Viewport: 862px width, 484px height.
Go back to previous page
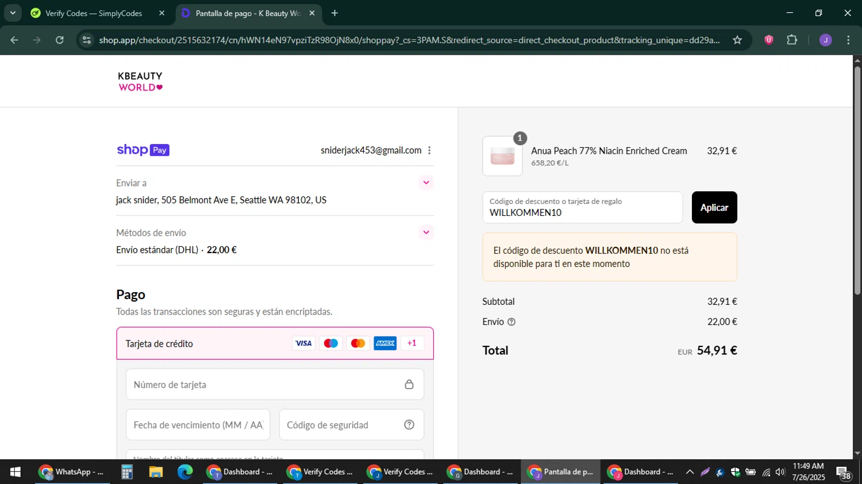pos(14,40)
